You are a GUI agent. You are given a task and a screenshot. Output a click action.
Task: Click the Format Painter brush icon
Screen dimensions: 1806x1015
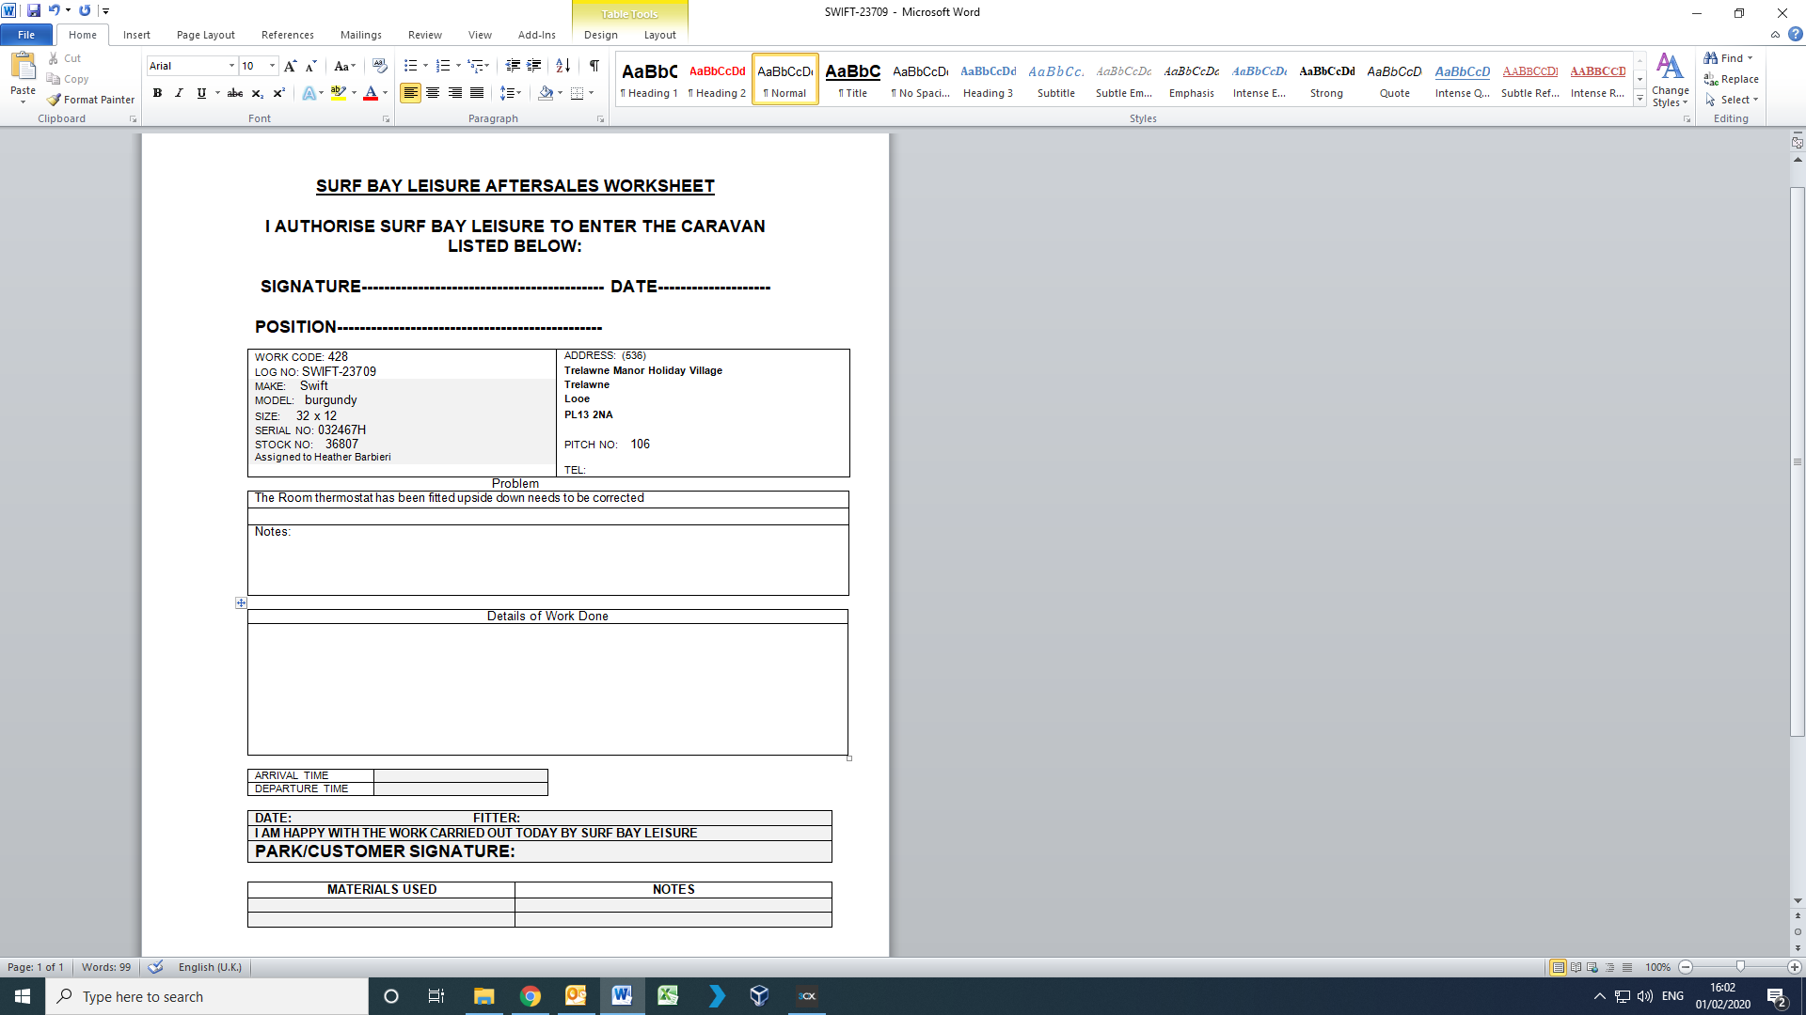pos(55,100)
